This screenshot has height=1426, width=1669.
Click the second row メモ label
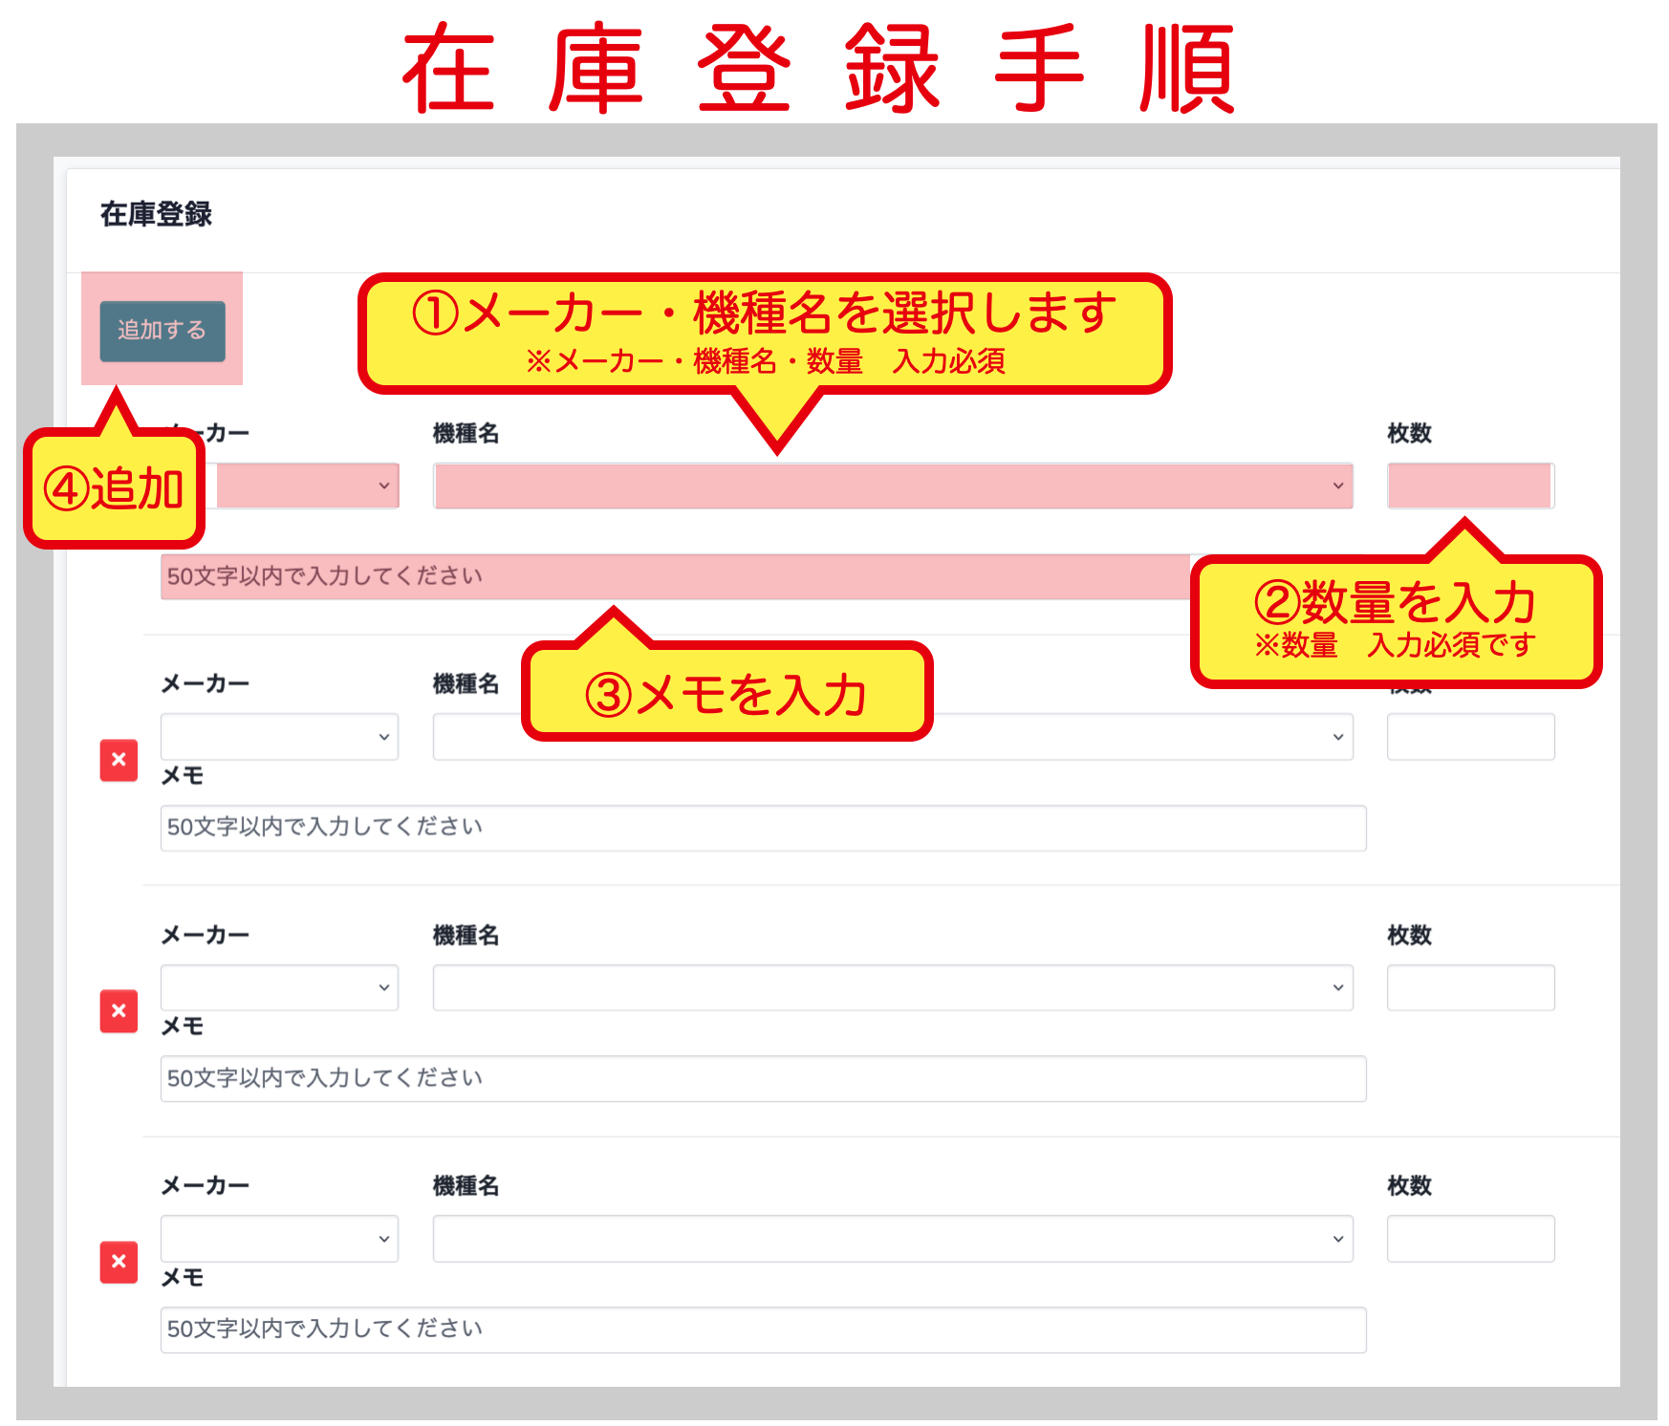(182, 776)
